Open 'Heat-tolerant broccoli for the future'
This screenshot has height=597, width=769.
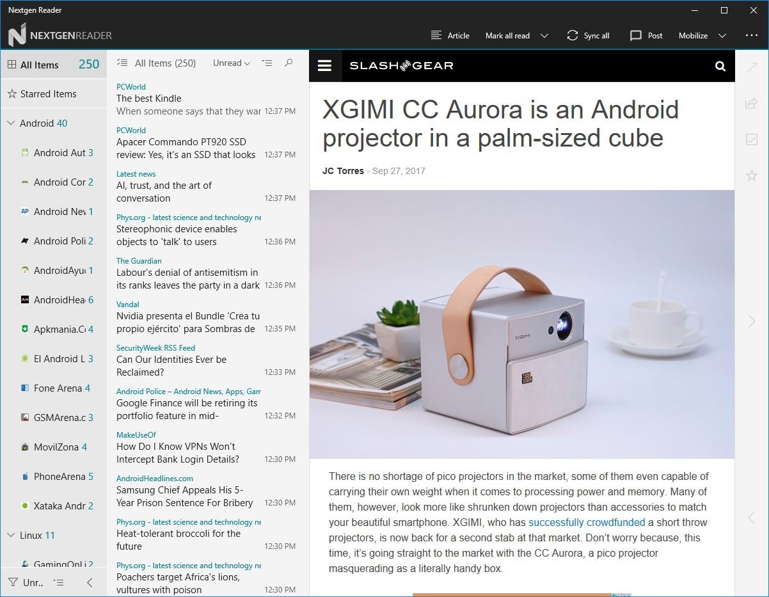[207, 534]
